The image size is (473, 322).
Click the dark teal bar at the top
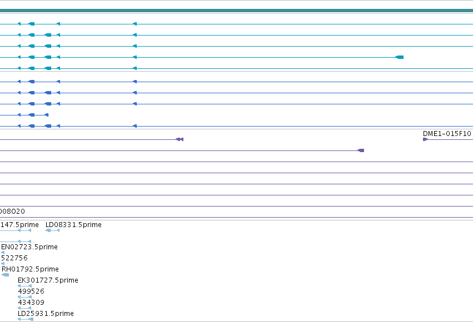click(x=237, y=11)
